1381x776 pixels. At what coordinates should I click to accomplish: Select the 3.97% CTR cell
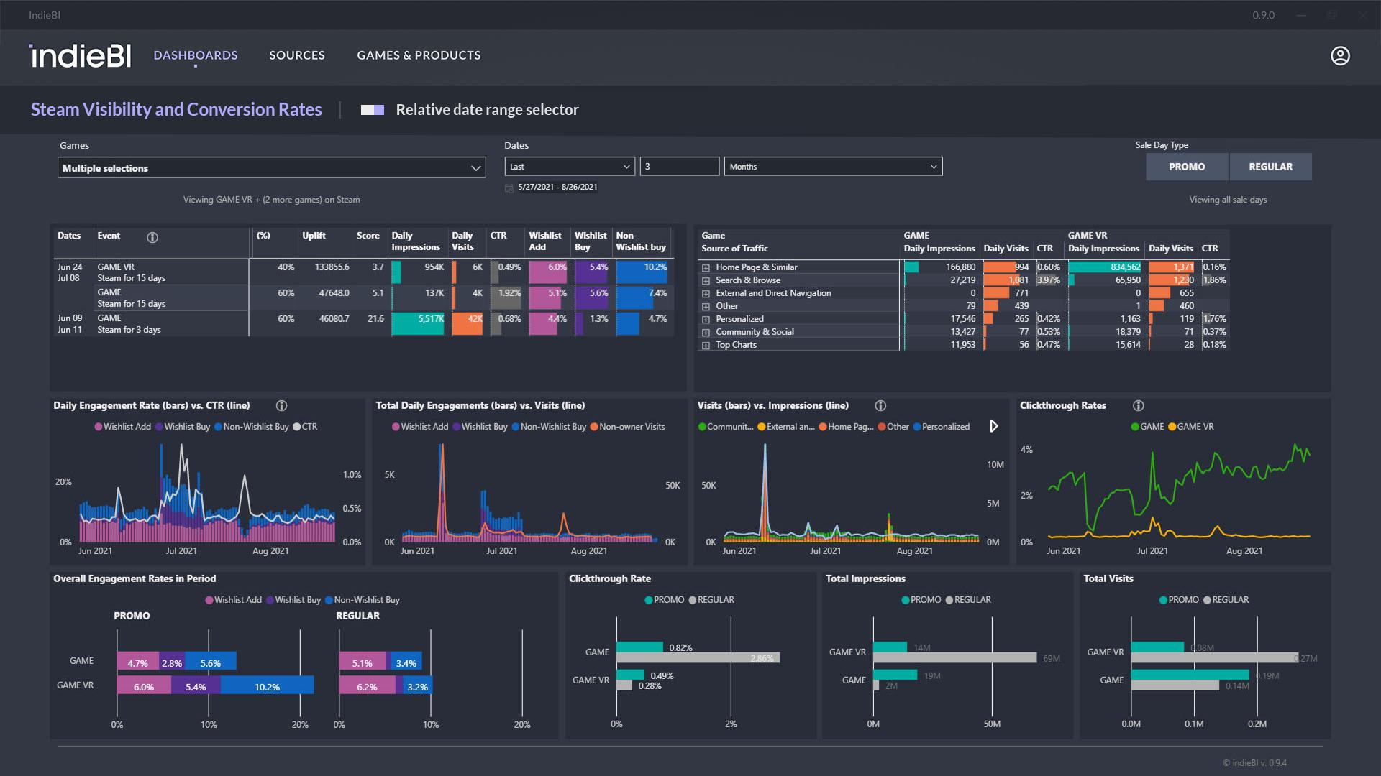tap(1048, 280)
